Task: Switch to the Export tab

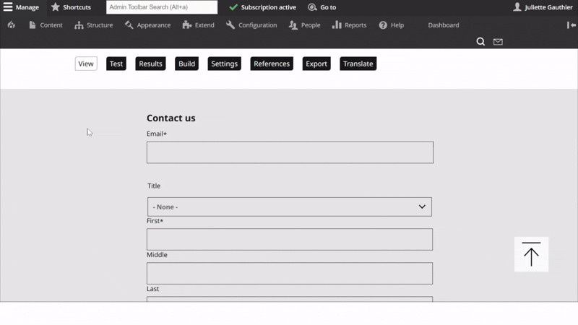Action: point(316,64)
